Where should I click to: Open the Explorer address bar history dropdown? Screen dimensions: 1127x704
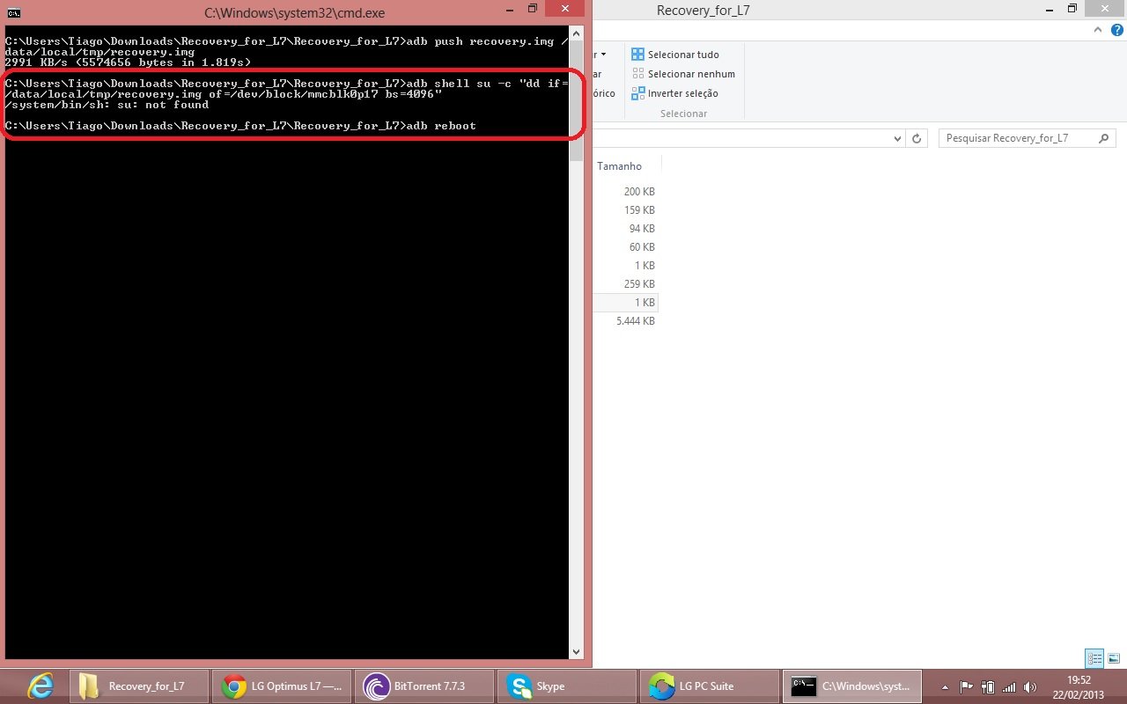click(897, 138)
